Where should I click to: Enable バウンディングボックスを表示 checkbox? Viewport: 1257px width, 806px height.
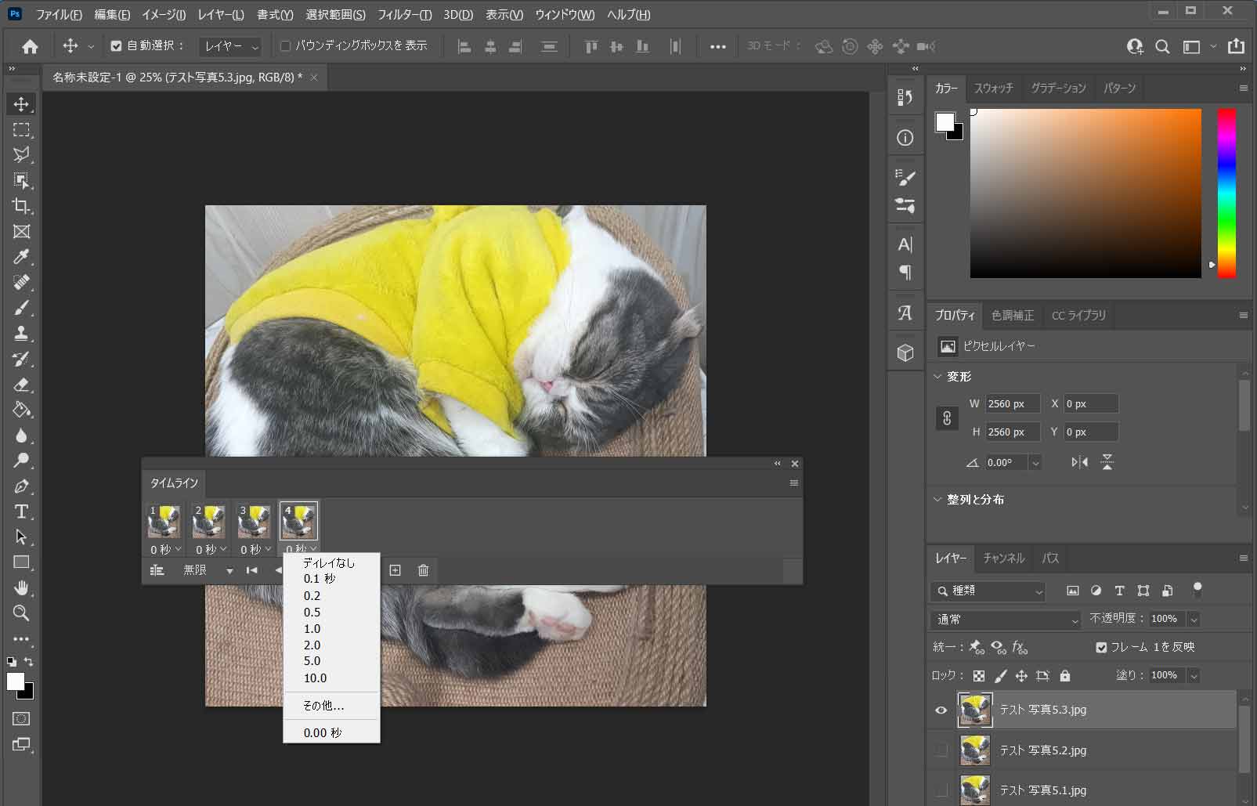pos(286,46)
